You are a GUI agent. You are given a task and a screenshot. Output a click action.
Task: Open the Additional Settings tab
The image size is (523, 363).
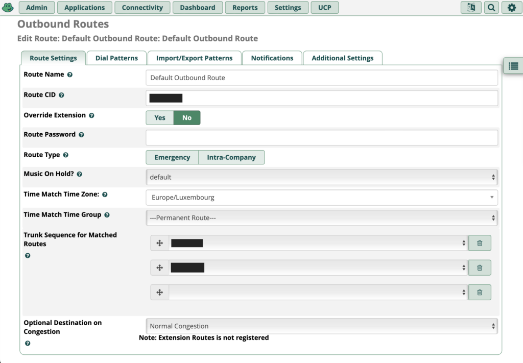342,58
